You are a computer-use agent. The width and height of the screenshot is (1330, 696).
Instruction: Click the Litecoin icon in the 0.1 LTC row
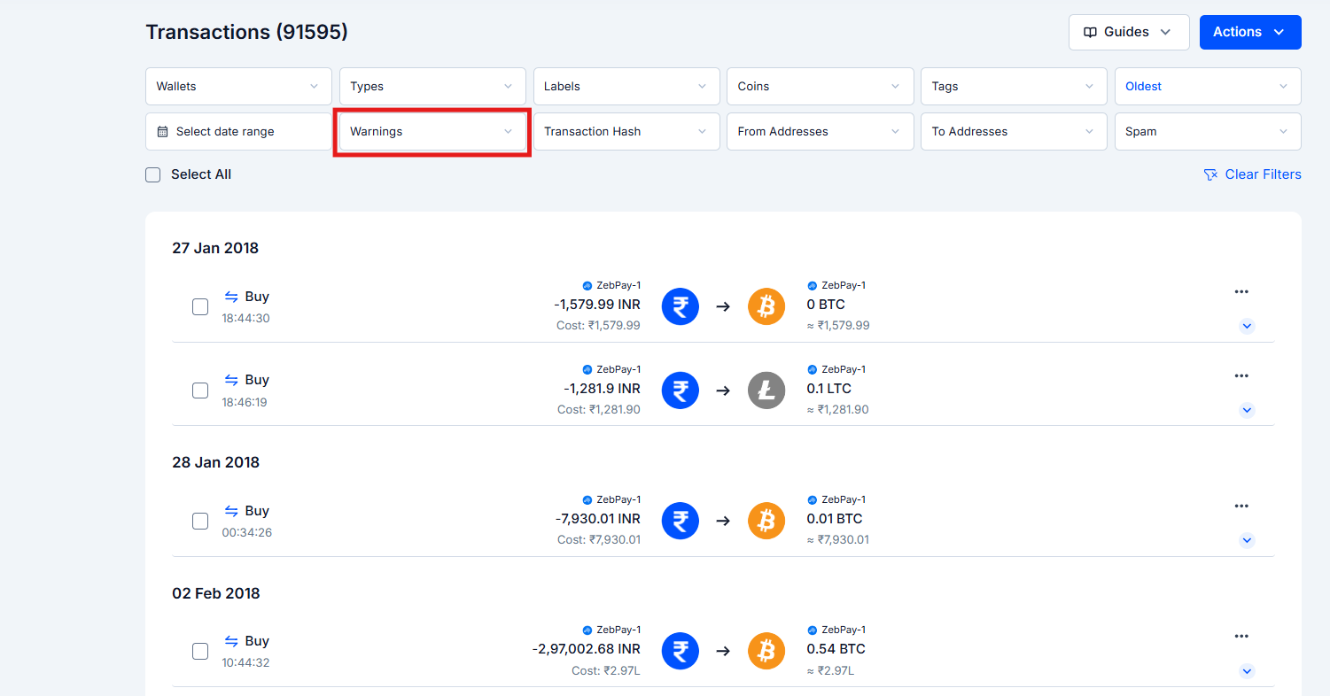[766, 391]
